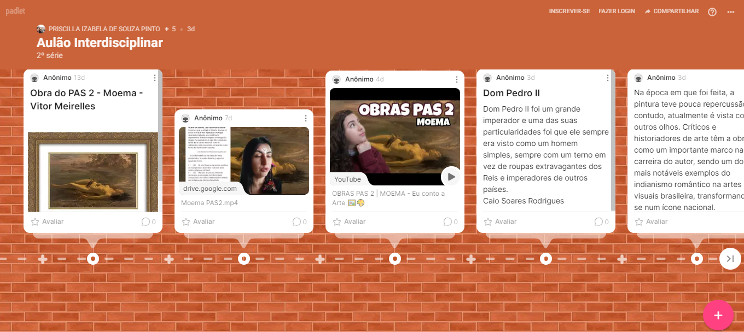Click timeline dot under 'Moema PAS2.mp4' card
This screenshot has width=744, height=332.
click(244, 258)
